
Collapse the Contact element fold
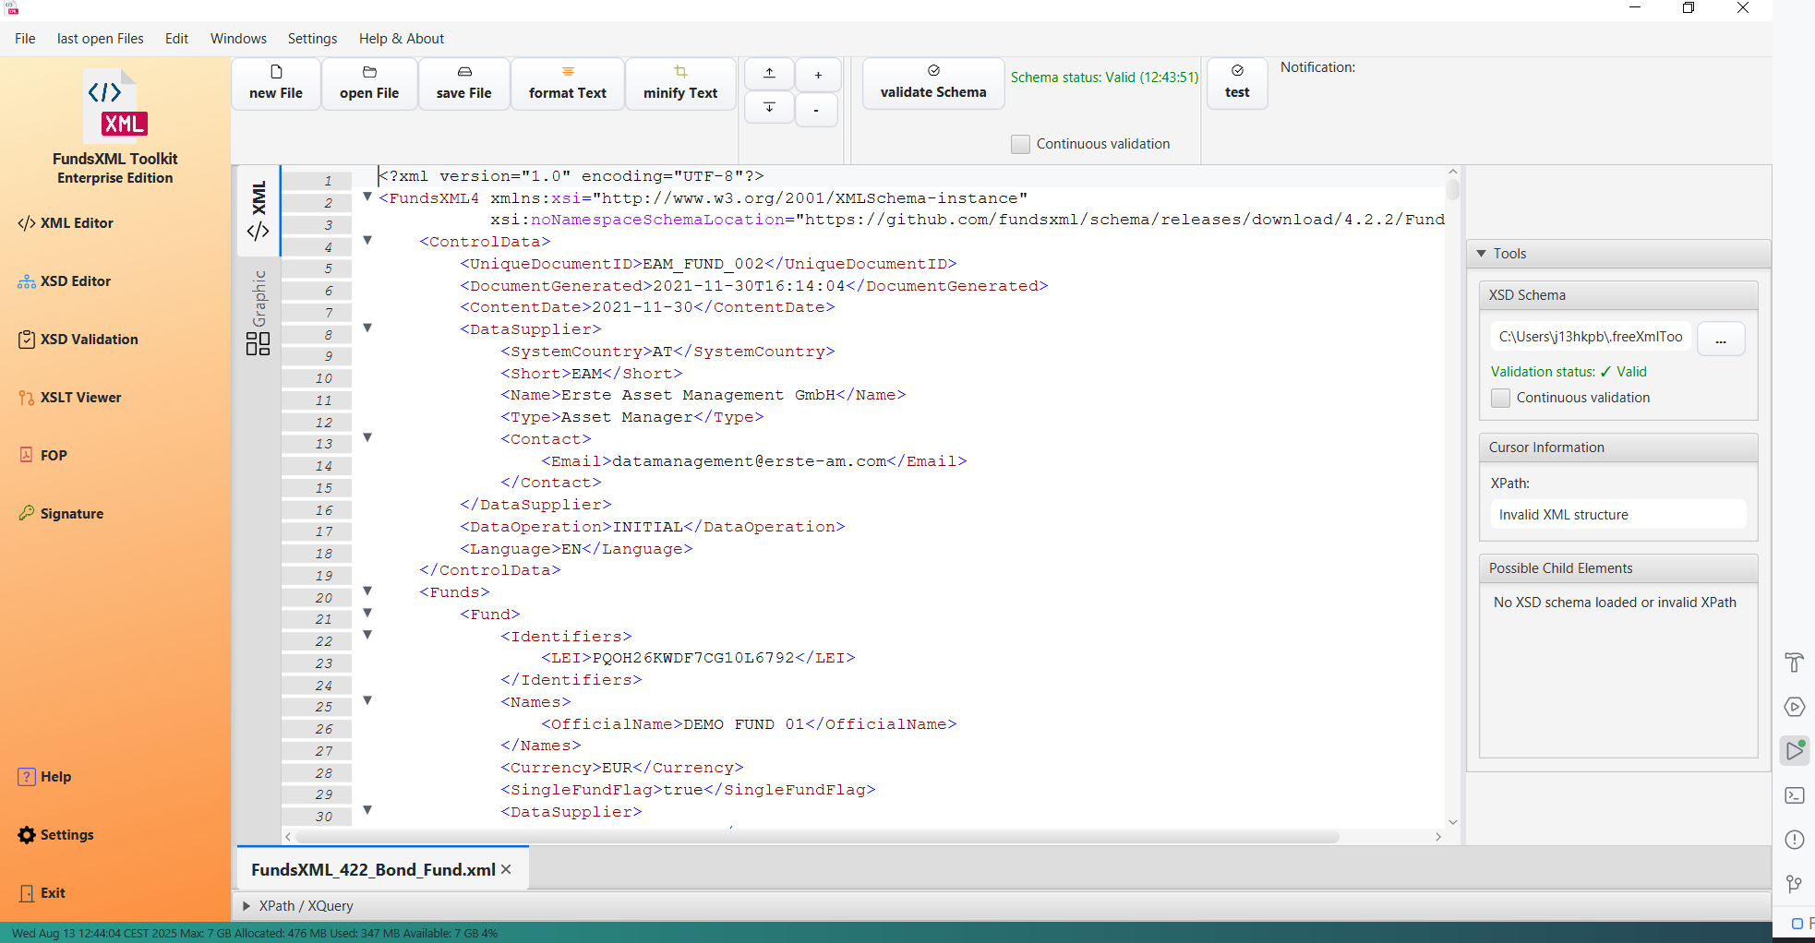coord(367,438)
